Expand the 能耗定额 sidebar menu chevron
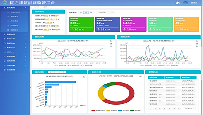This screenshot has width=203, height=115. click(26, 61)
